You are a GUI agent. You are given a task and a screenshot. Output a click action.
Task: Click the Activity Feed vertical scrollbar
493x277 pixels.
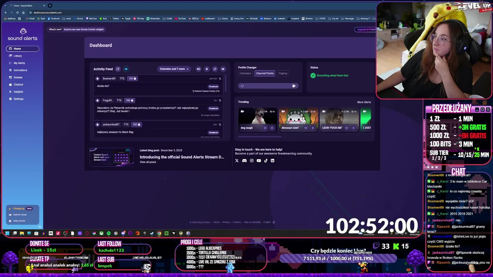[226, 83]
